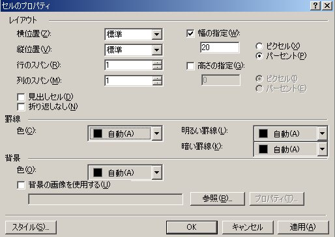Click the 参照 browse button
This screenshot has height=237, width=335.
coord(218,199)
